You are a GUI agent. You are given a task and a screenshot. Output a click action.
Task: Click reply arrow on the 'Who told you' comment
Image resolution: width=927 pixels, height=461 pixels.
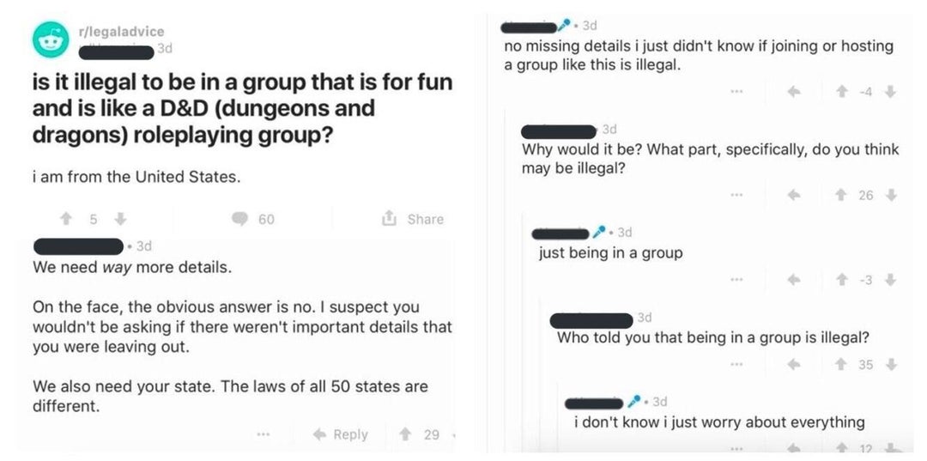tap(794, 364)
